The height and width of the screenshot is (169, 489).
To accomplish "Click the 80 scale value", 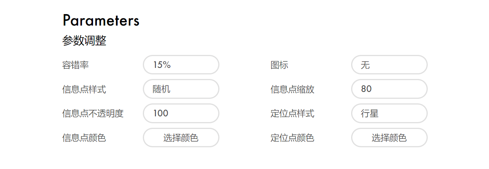I will [366, 89].
